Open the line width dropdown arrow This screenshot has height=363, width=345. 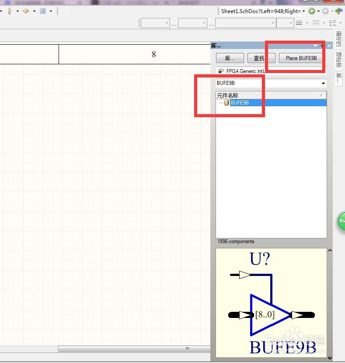click(307, 23)
